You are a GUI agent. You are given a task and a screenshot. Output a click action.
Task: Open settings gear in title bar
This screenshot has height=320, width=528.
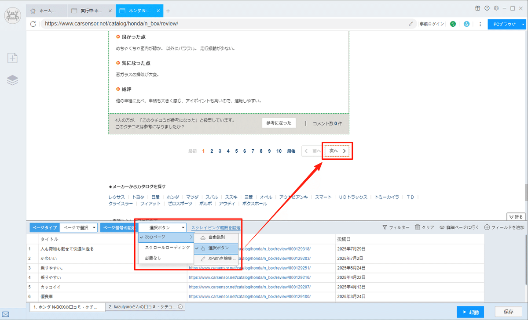click(x=496, y=8)
